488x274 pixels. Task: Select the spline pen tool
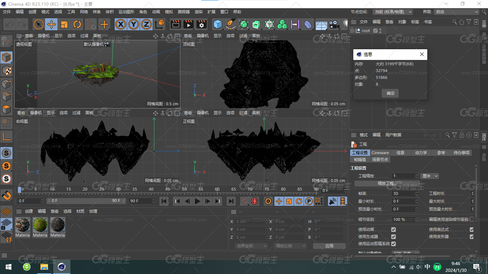[231, 24]
